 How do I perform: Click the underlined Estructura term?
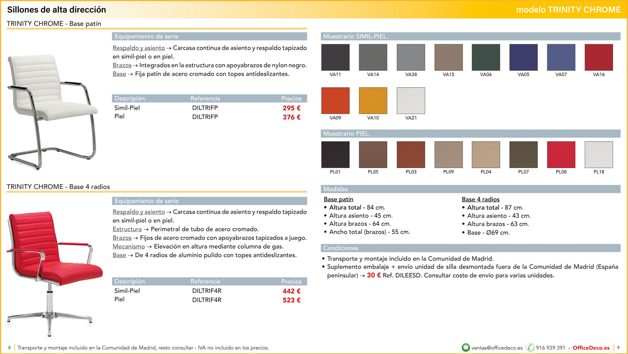pyautogui.click(x=127, y=229)
